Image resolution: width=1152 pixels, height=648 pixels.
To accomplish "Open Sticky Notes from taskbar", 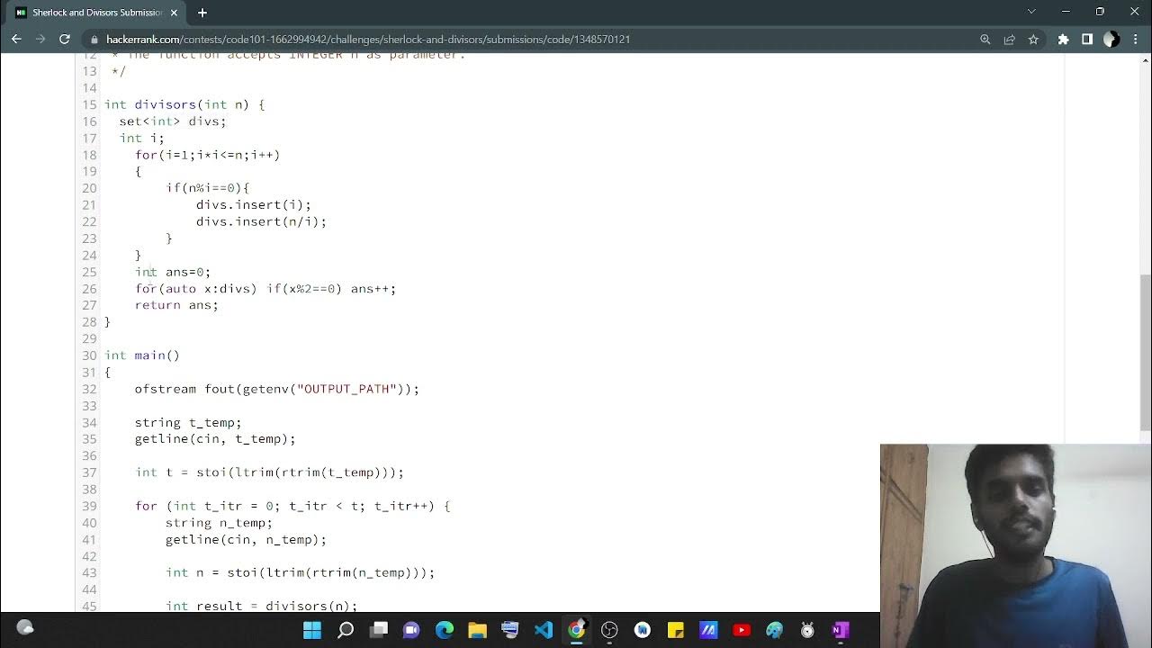I will point(675,630).
